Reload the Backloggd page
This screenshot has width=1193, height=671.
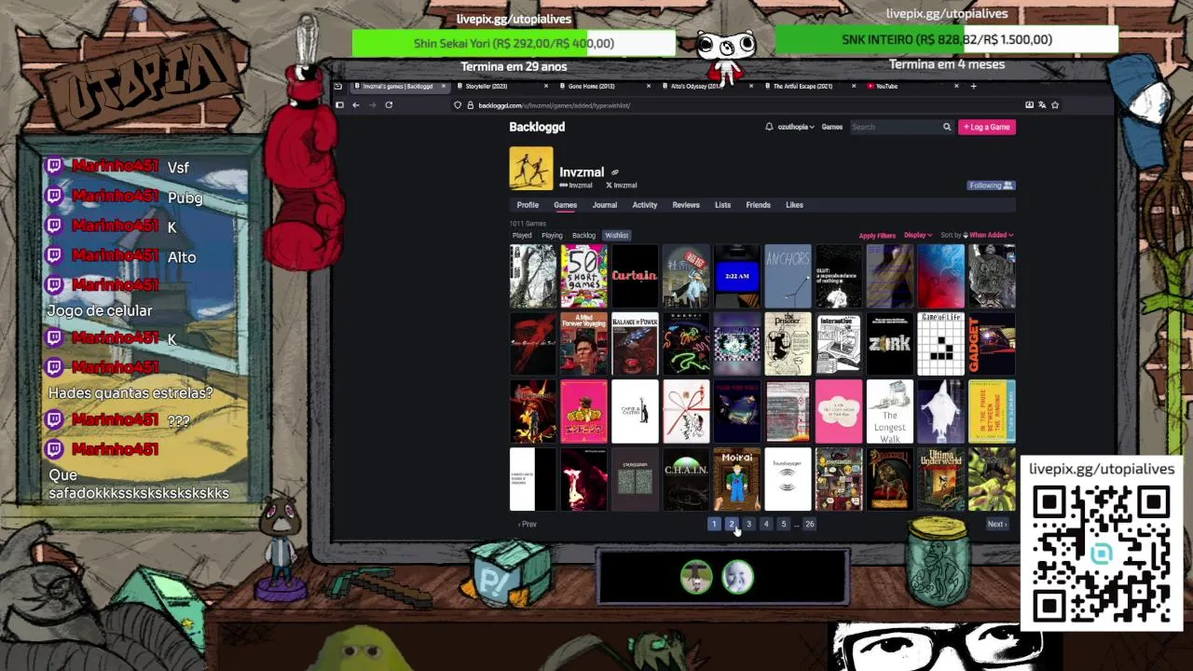click(389, 105)
